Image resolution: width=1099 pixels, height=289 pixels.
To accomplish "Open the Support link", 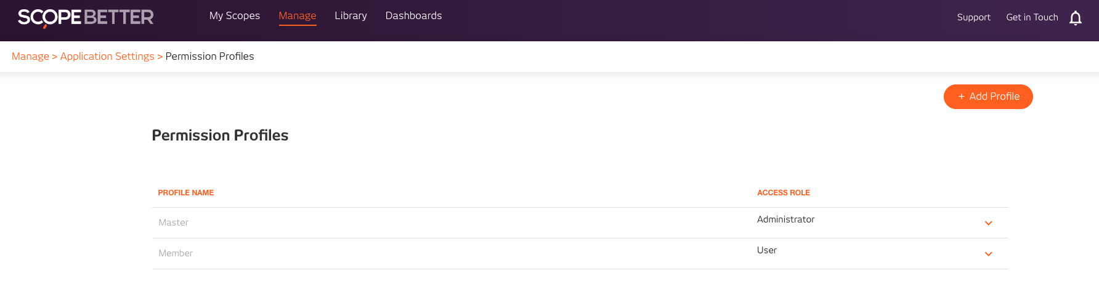I will pyautogui.click(x=973, y=17).
